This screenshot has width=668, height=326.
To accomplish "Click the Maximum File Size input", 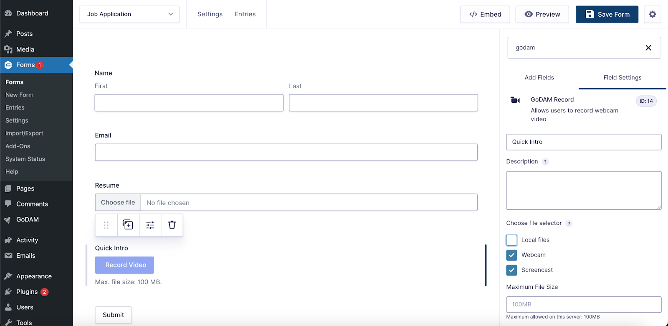I will coord(583,304).
